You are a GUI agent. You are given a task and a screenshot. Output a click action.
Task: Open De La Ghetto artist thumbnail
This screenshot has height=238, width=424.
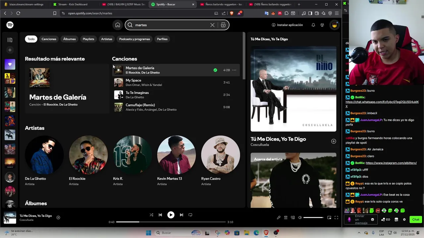[44, 155]
